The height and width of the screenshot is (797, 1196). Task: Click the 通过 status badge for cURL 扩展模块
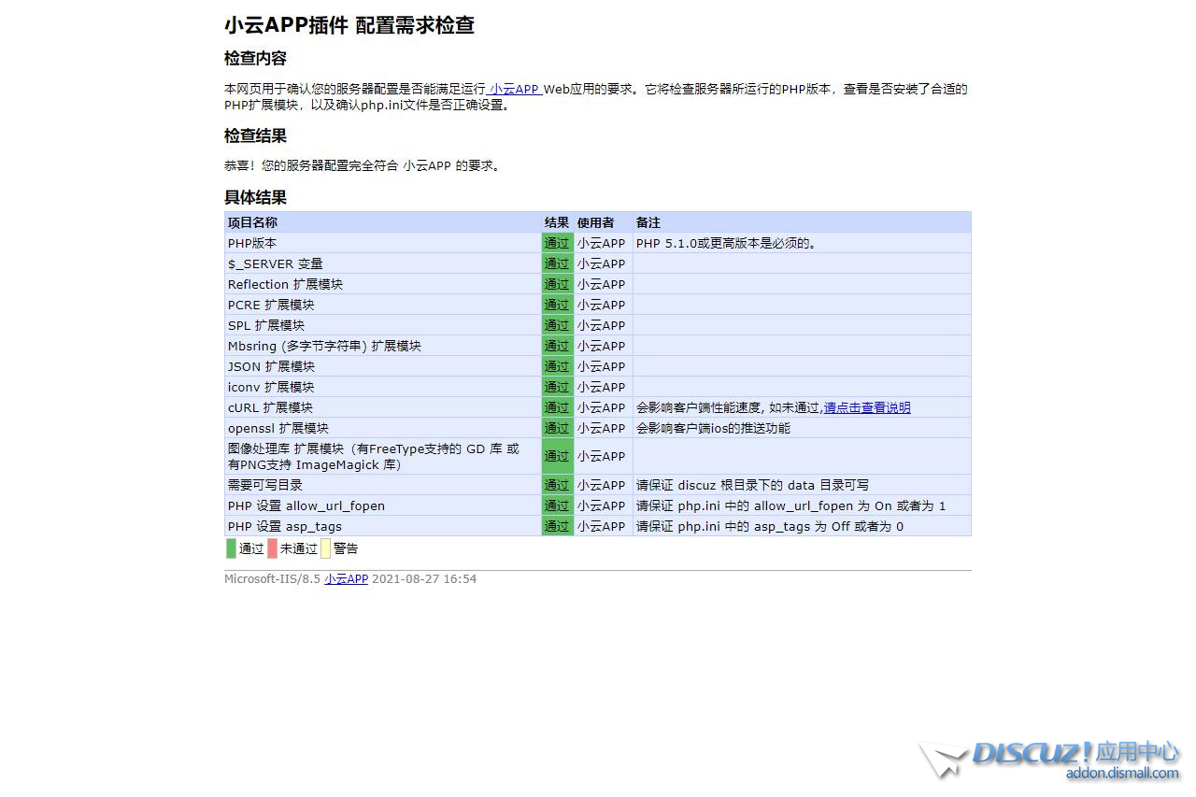pos(557,407)
